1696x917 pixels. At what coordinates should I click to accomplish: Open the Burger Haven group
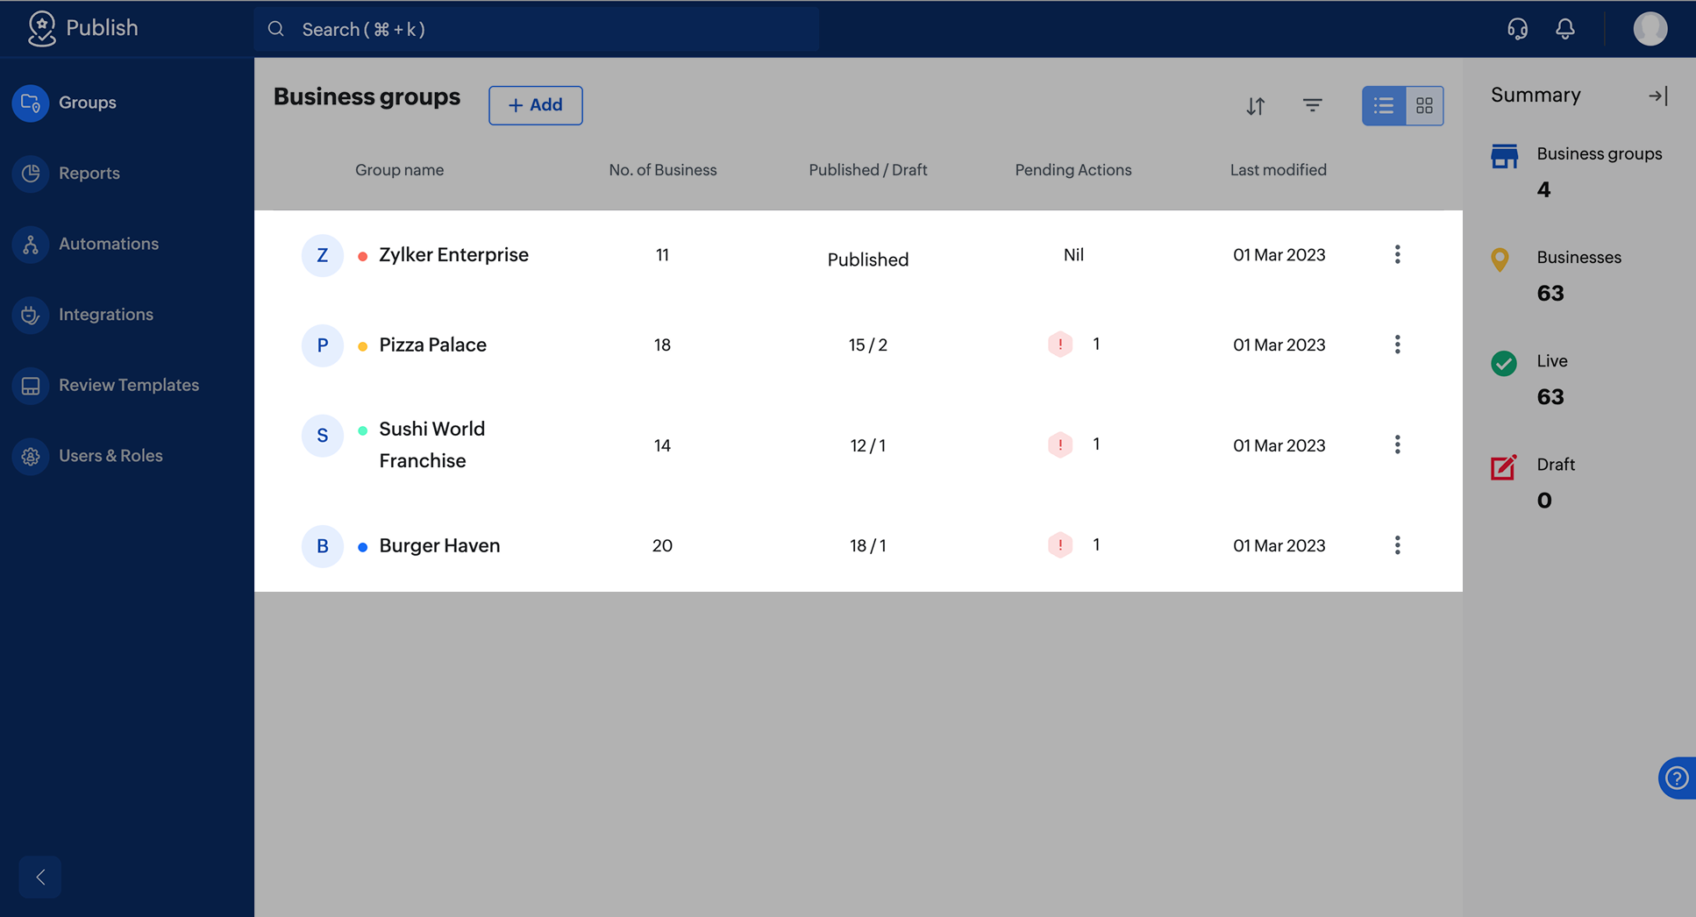(x=439, y=545)
